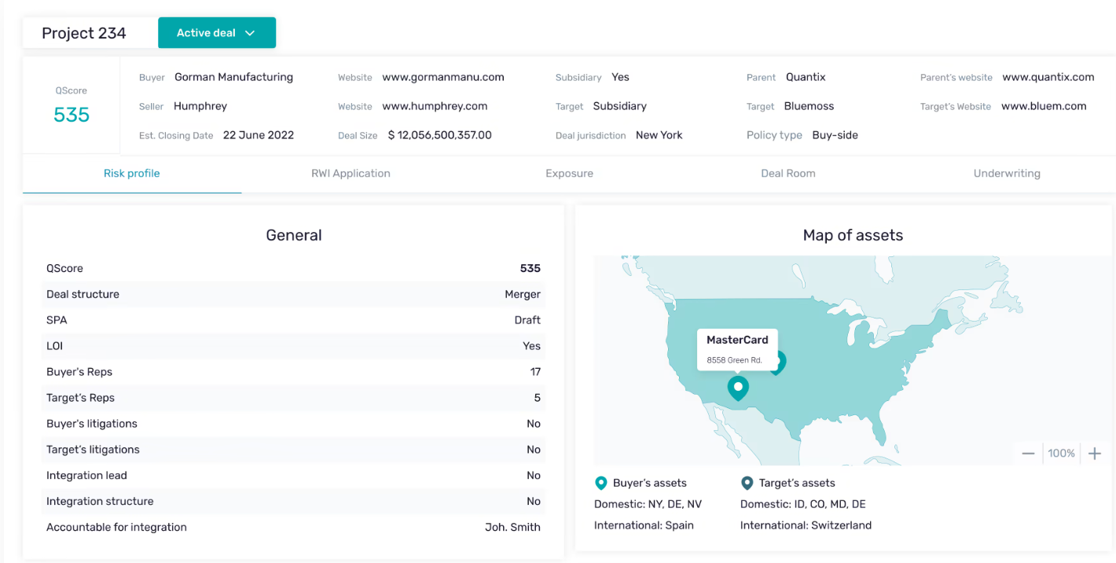Click the teal map pin below MasterCard tooltip

tap(737, 388)
